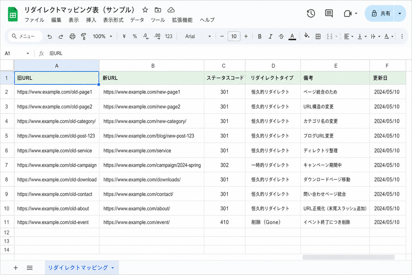The image size is (412, 275).
Task: Open the 挿入 menu
Action: coord(91,20)
